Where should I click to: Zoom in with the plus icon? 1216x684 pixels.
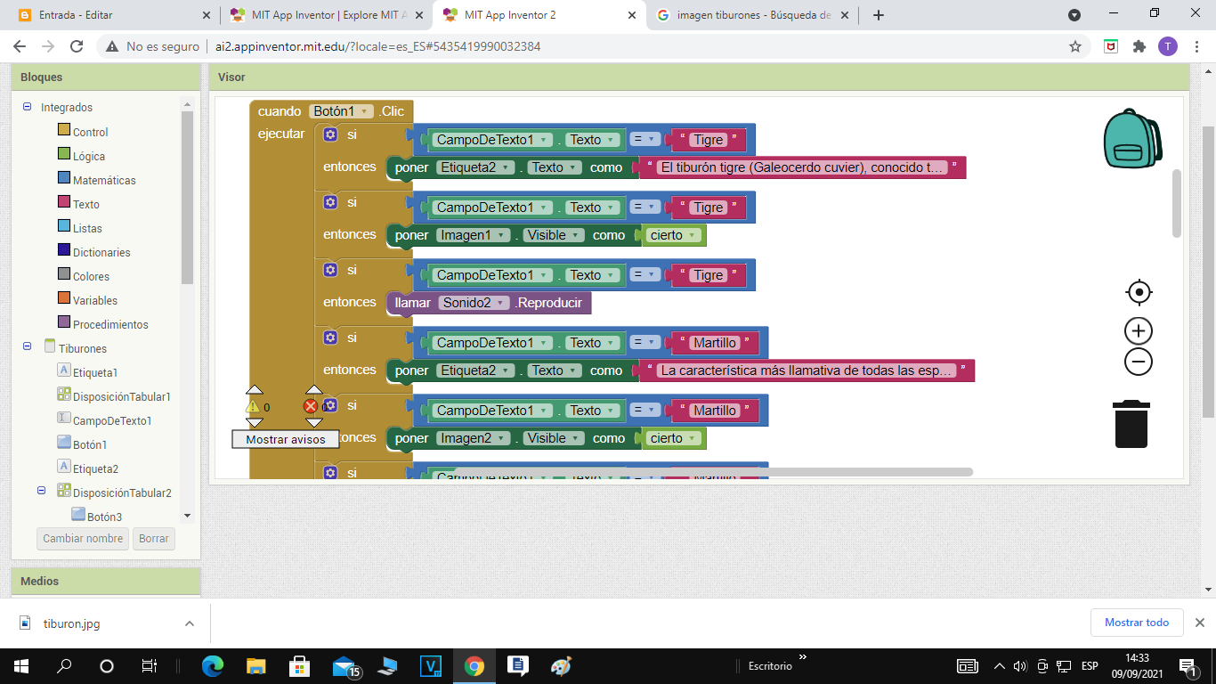pyautogui.click(x=1139, y=331)
